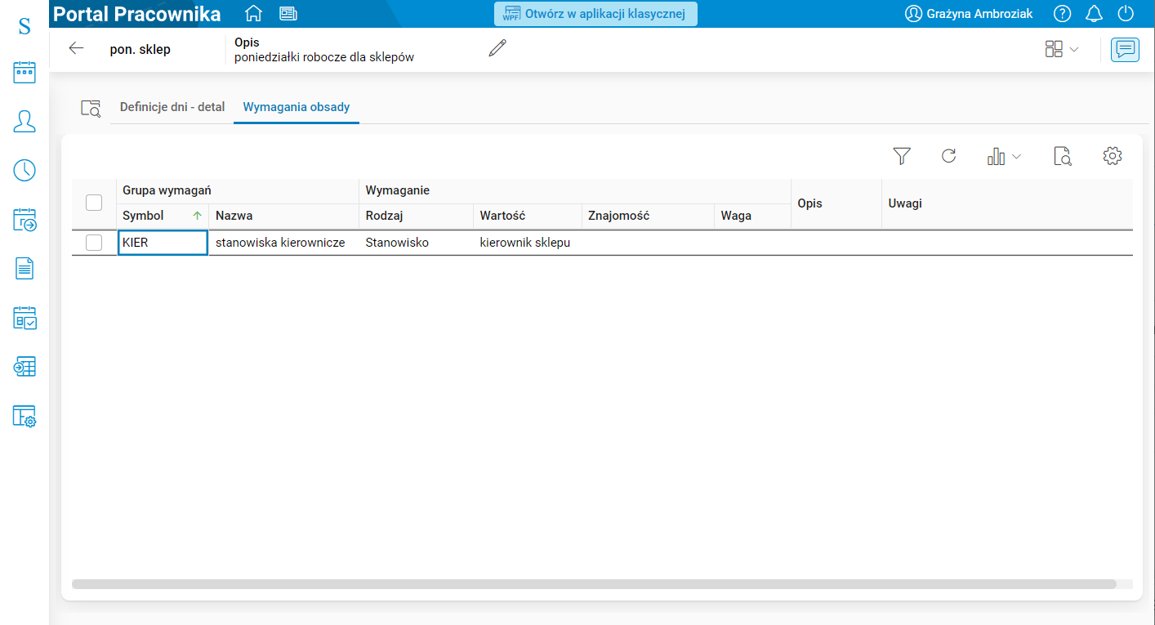Open the table import sidebar icon
This screenshot has width=1155, height=625.
[x=25, y=368]
